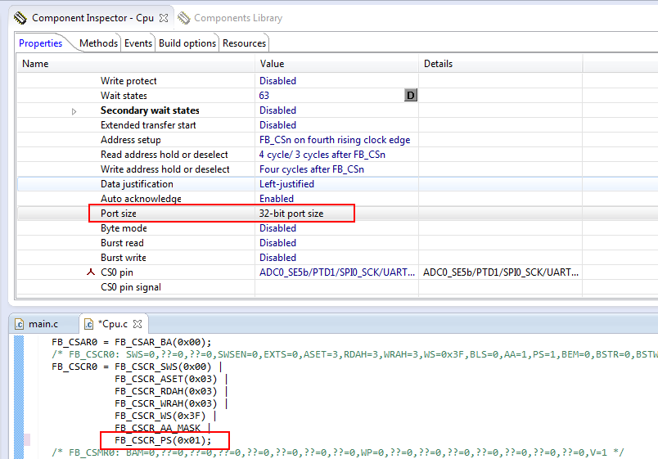The image size is (658, 459).
Task: Open the Write protect value Disabled
Action: 277,80
